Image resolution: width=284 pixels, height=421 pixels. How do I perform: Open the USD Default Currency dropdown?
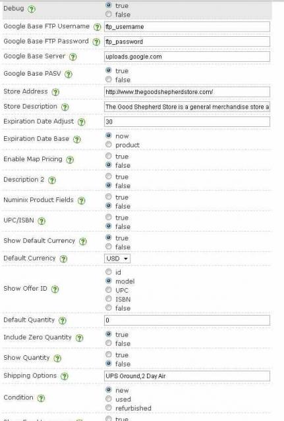coord(117,259)
